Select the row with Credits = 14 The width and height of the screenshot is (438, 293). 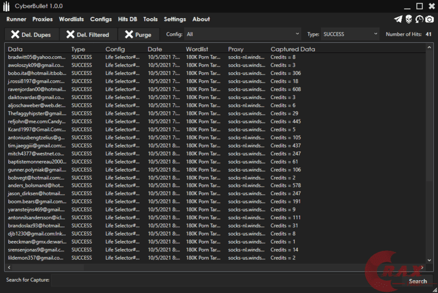tap(215, 250)
